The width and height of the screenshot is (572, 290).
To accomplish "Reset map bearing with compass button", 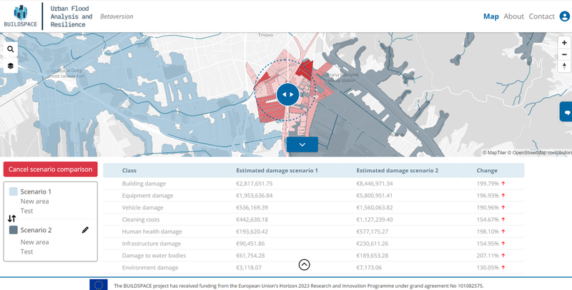I will pyautogui.click(x=564, y=66).
